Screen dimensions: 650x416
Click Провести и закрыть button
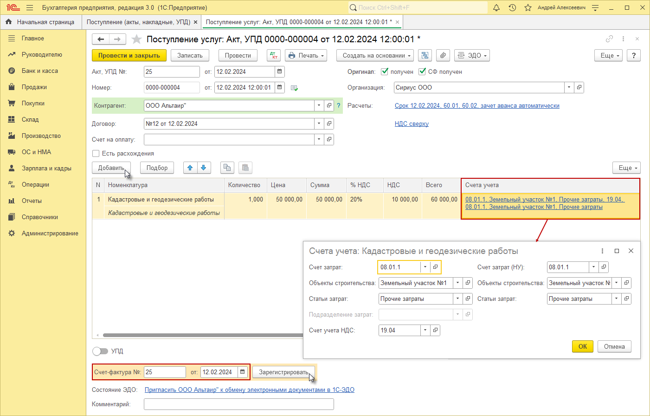pos(129,55)
